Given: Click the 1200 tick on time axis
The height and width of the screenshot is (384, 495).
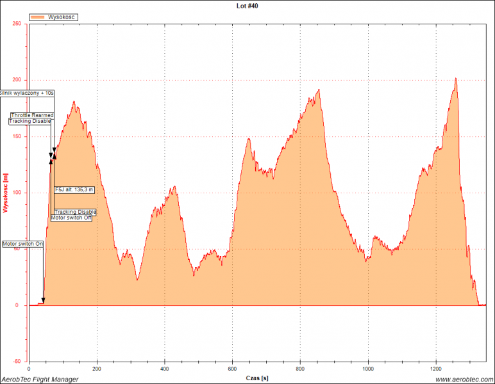Looking at the screenshot, I should click(436, 369).
